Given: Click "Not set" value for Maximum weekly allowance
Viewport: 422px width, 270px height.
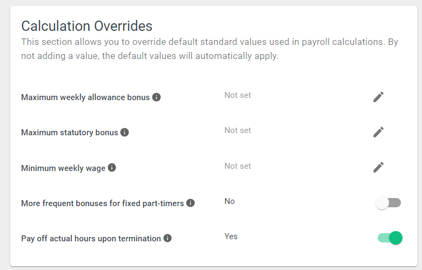Looking at the screenshot, I should (x=238, y=95).
